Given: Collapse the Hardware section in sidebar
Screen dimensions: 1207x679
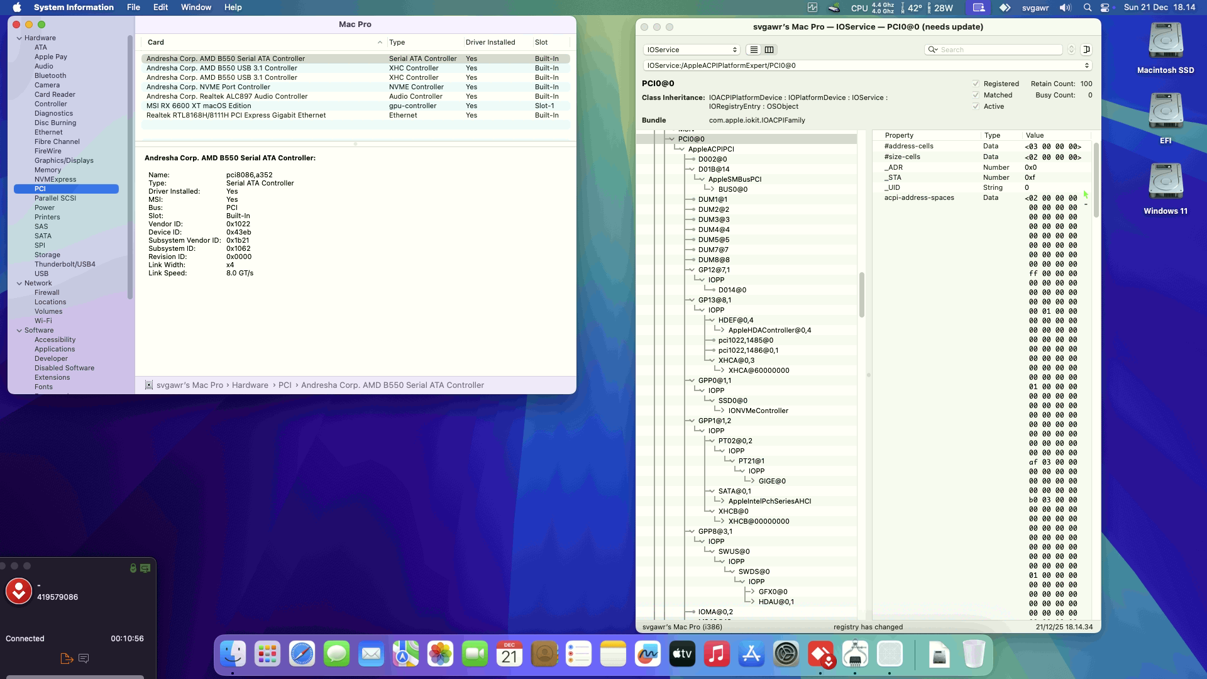Looking at the screenshot, I should [x=19, y=38].
